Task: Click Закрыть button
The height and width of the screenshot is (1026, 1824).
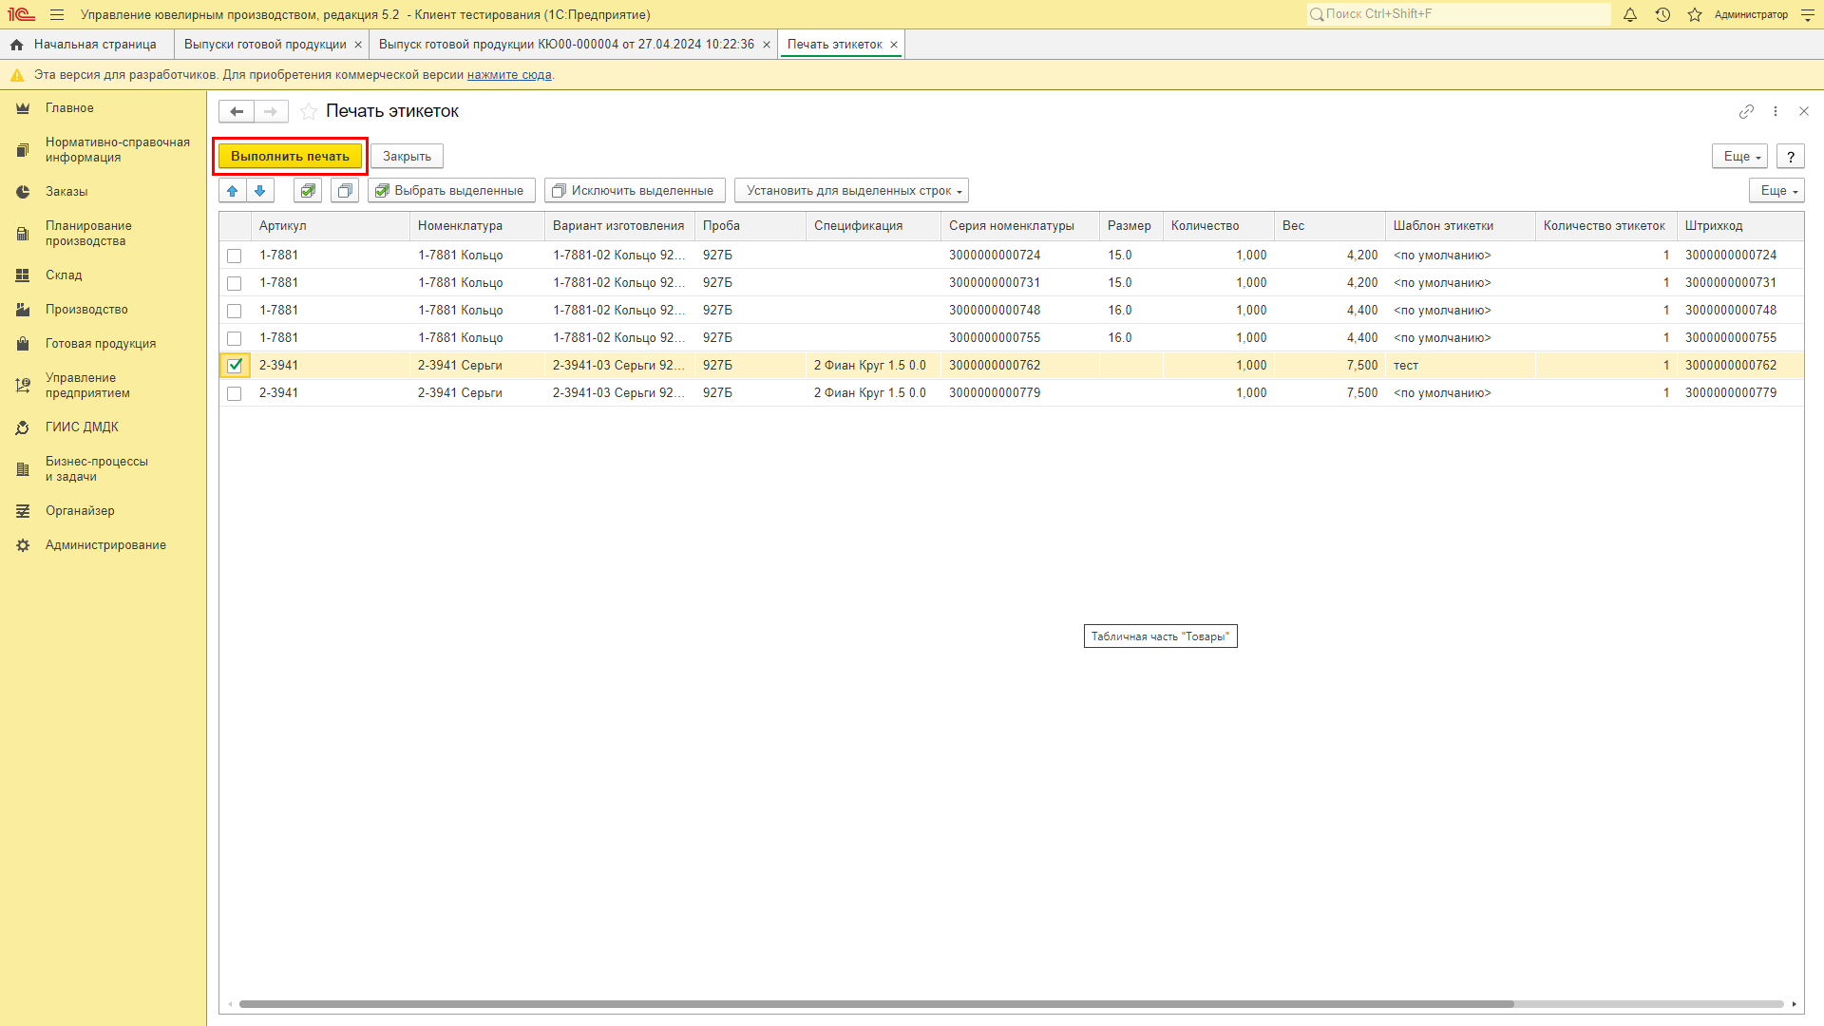Action: [x=407, y=157]
